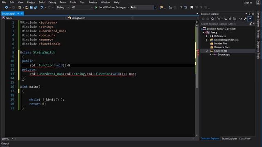This screenshot has width=262, height=147.
Task: Open the Debug menu
Action: pyautogui.click(x=52, y=2)
